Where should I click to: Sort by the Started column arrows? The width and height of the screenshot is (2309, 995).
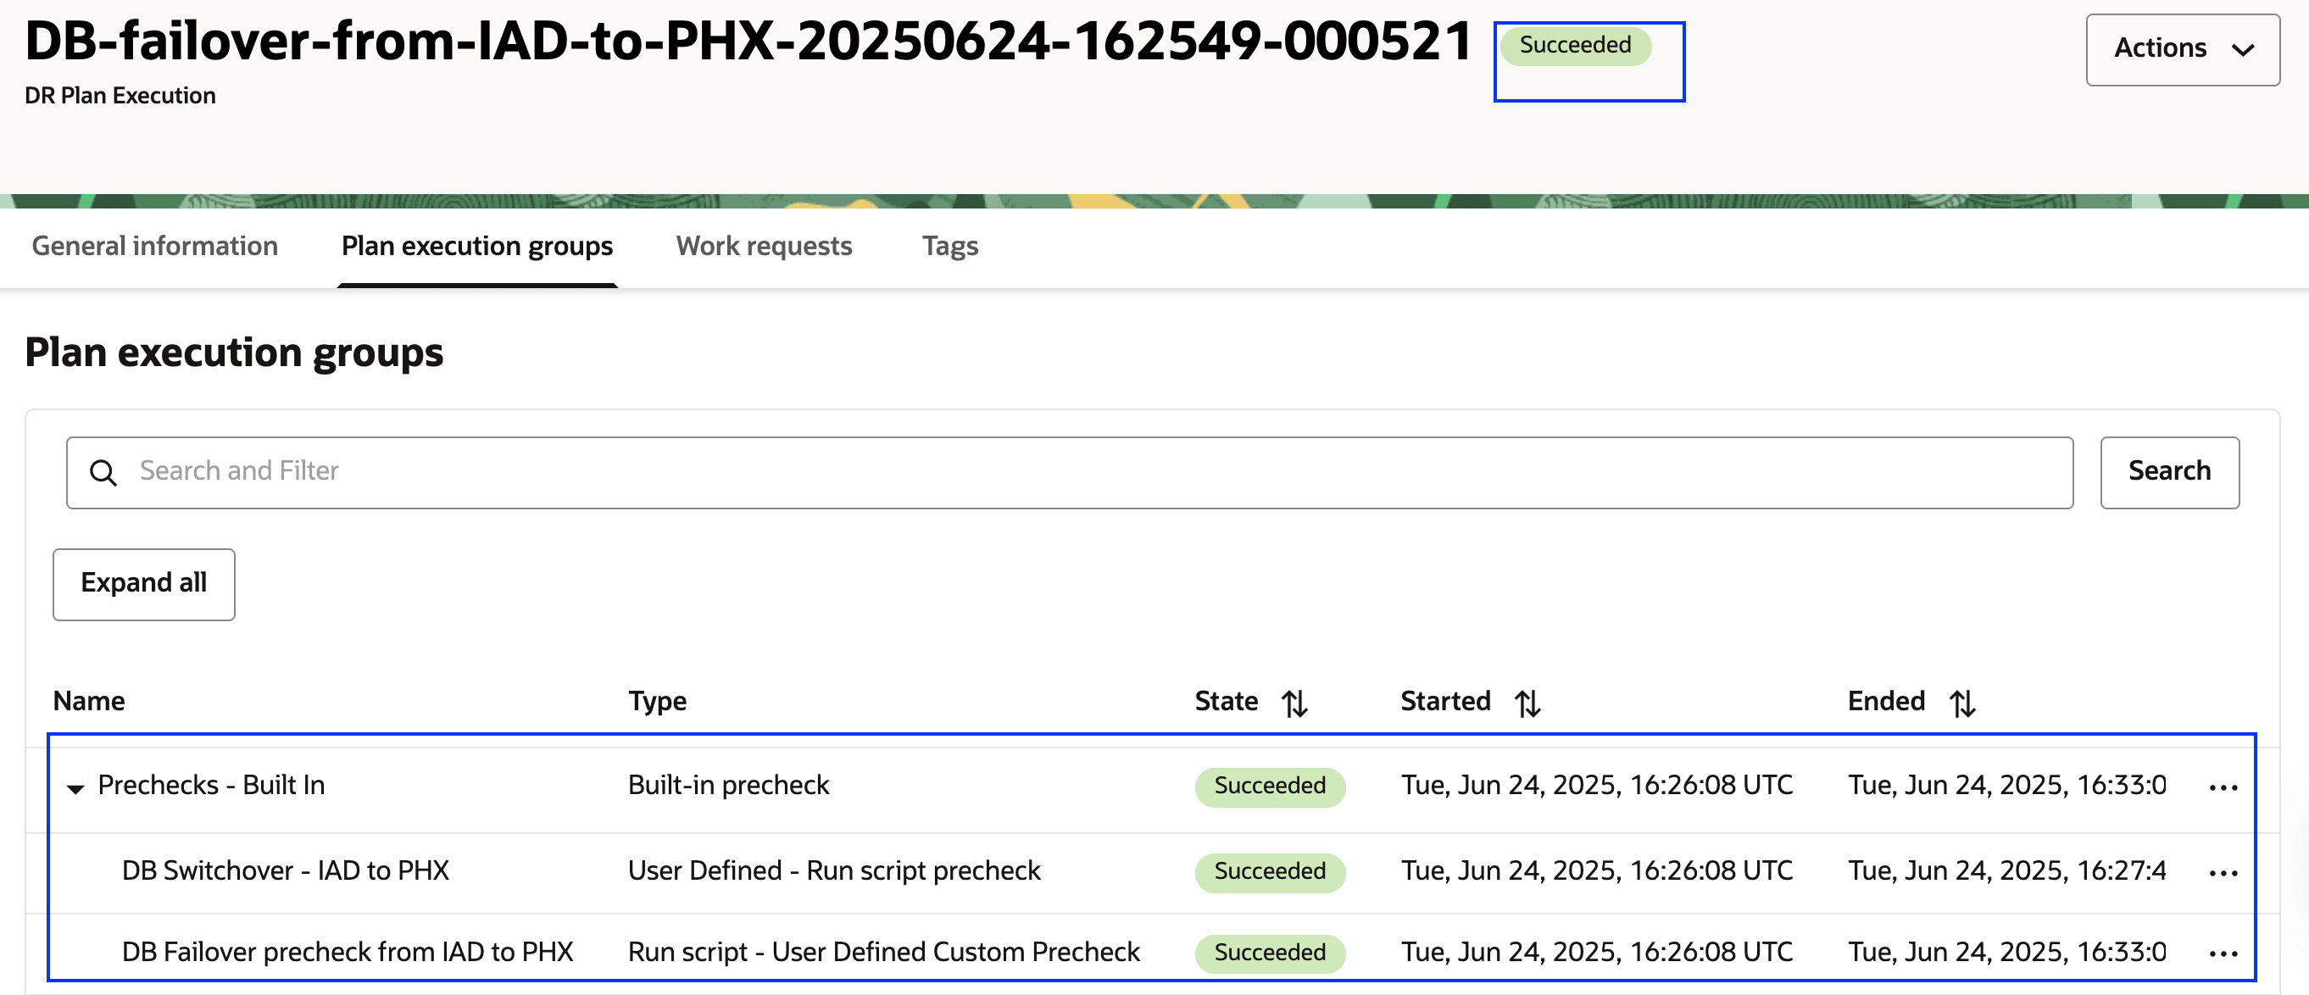[x=1527, y=702]
